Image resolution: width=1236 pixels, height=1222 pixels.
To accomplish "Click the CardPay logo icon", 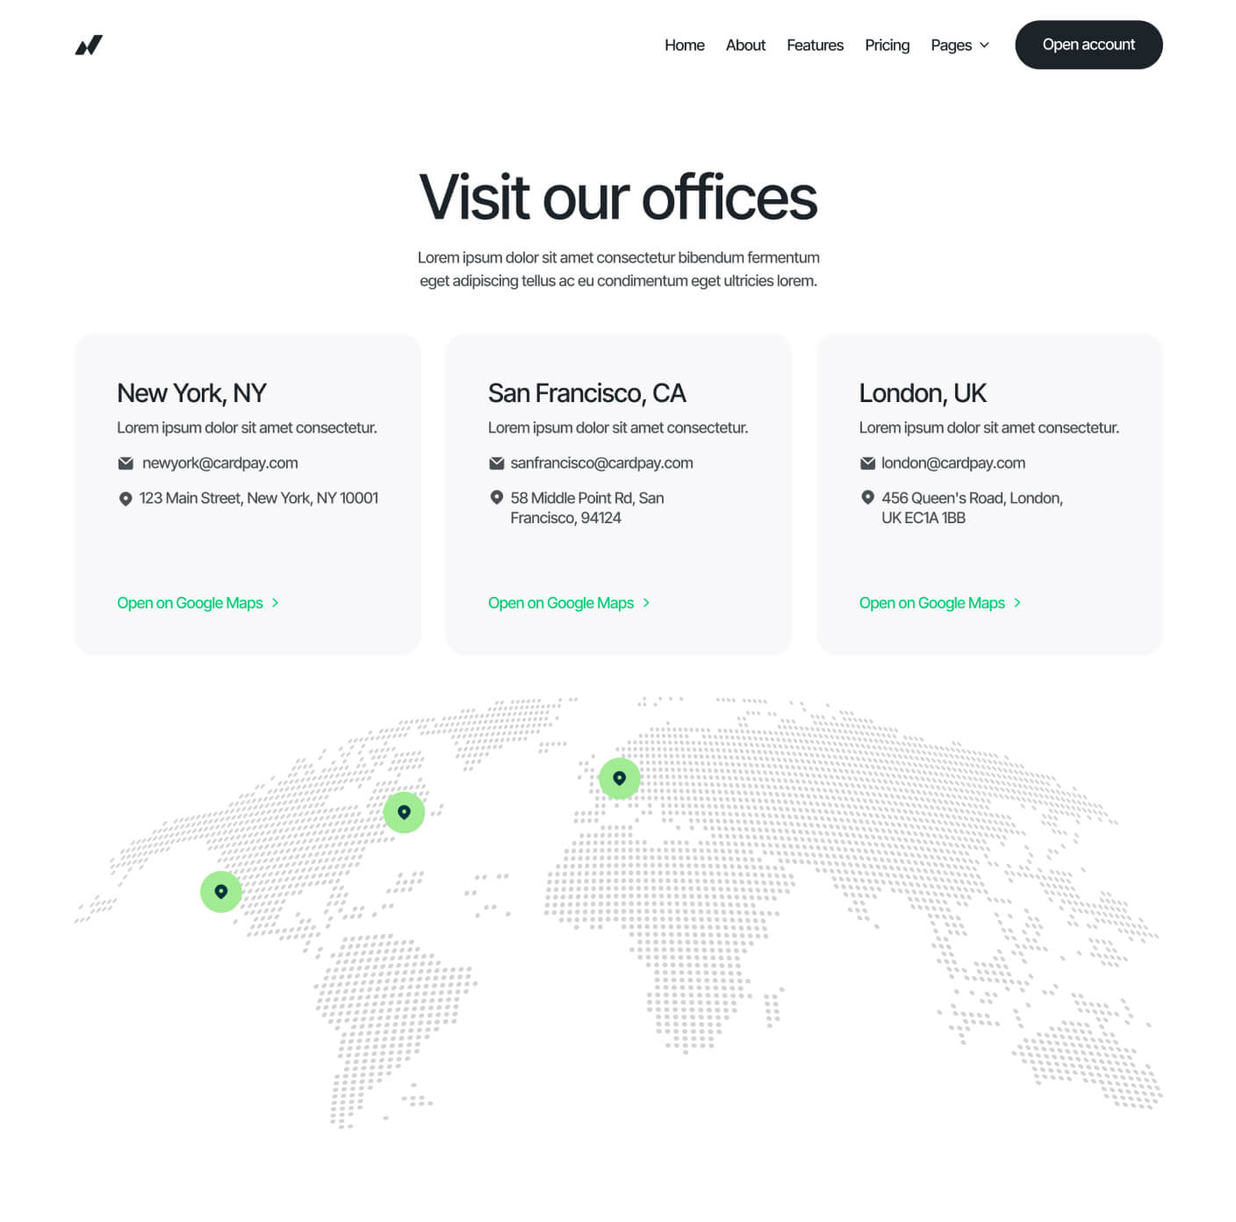I will [x=88, y=44].
